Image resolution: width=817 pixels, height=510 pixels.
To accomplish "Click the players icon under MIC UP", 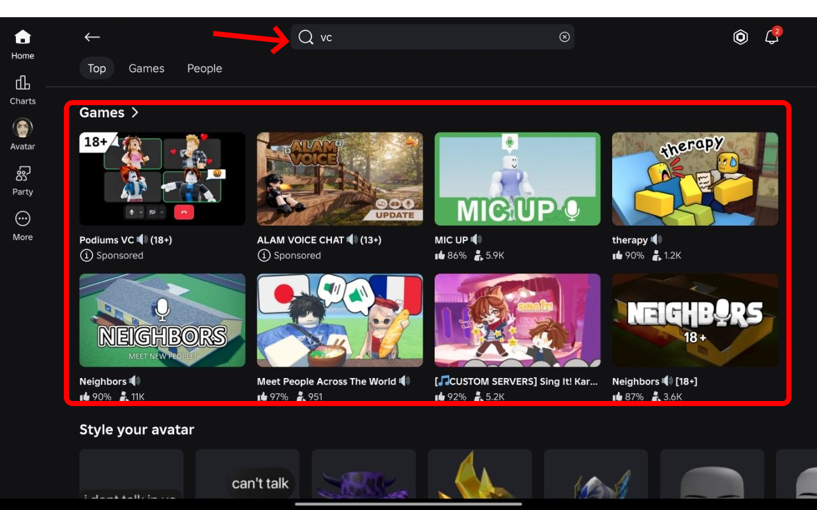I will 478,256.
